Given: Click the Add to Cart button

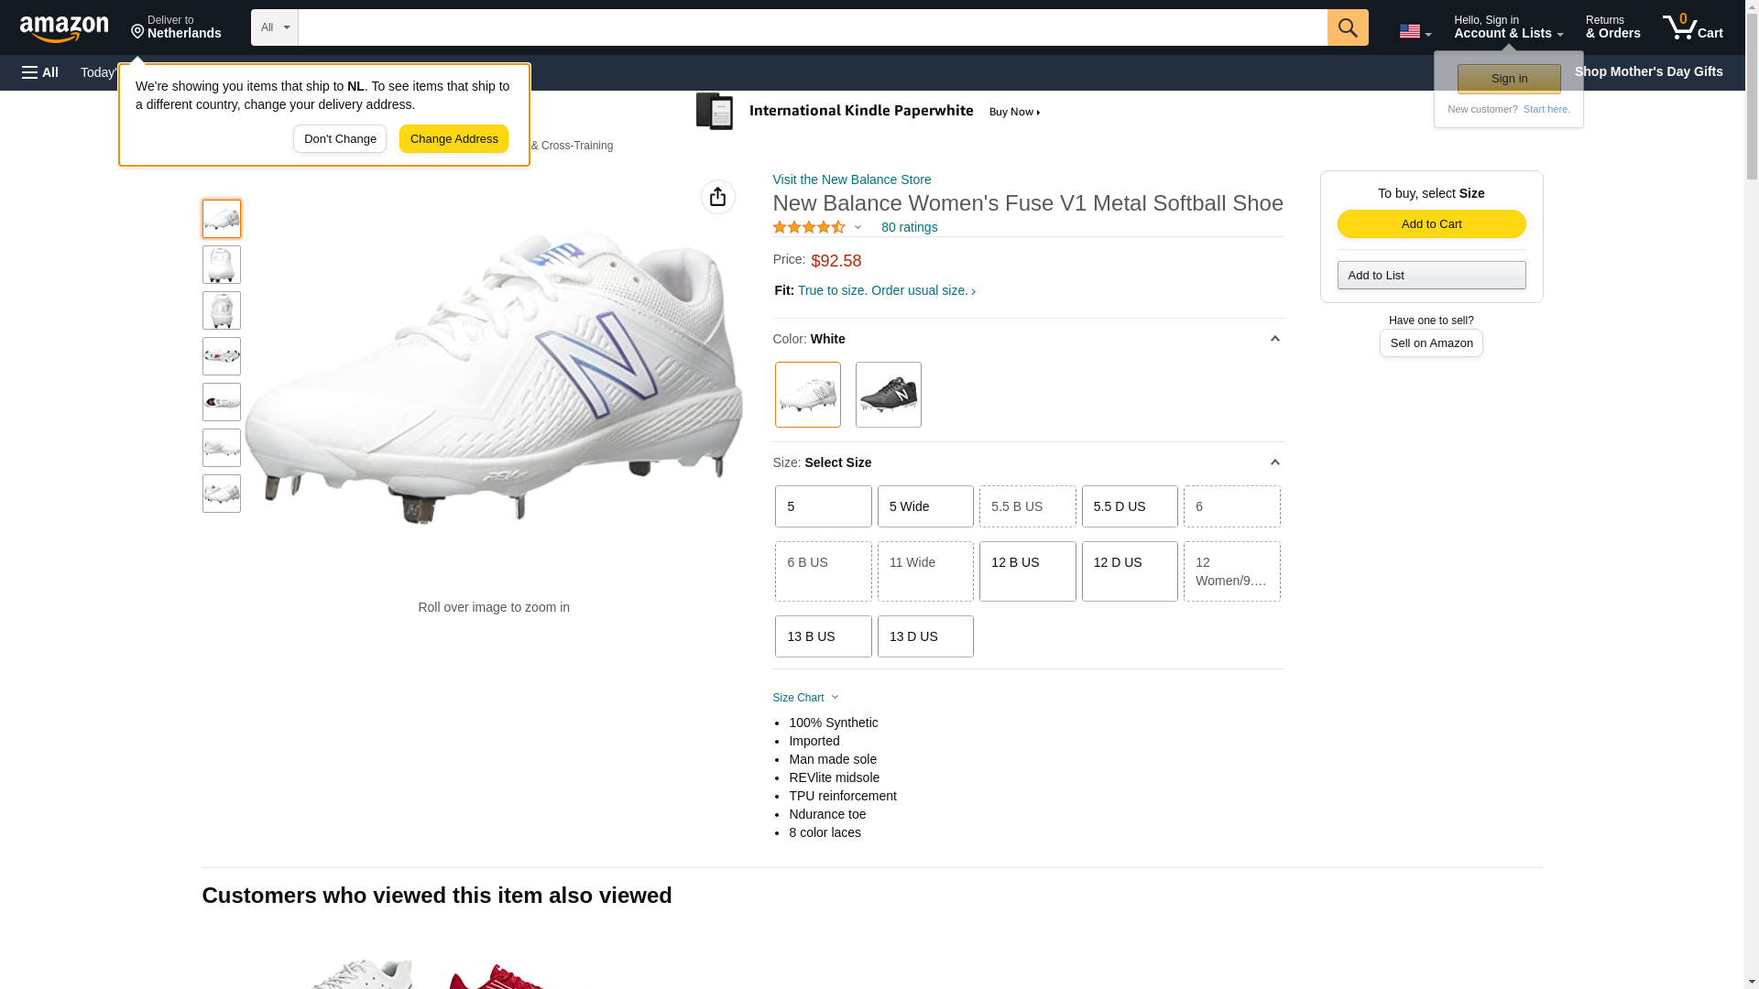Looking at the screenshot, I should click(1430, 224).
